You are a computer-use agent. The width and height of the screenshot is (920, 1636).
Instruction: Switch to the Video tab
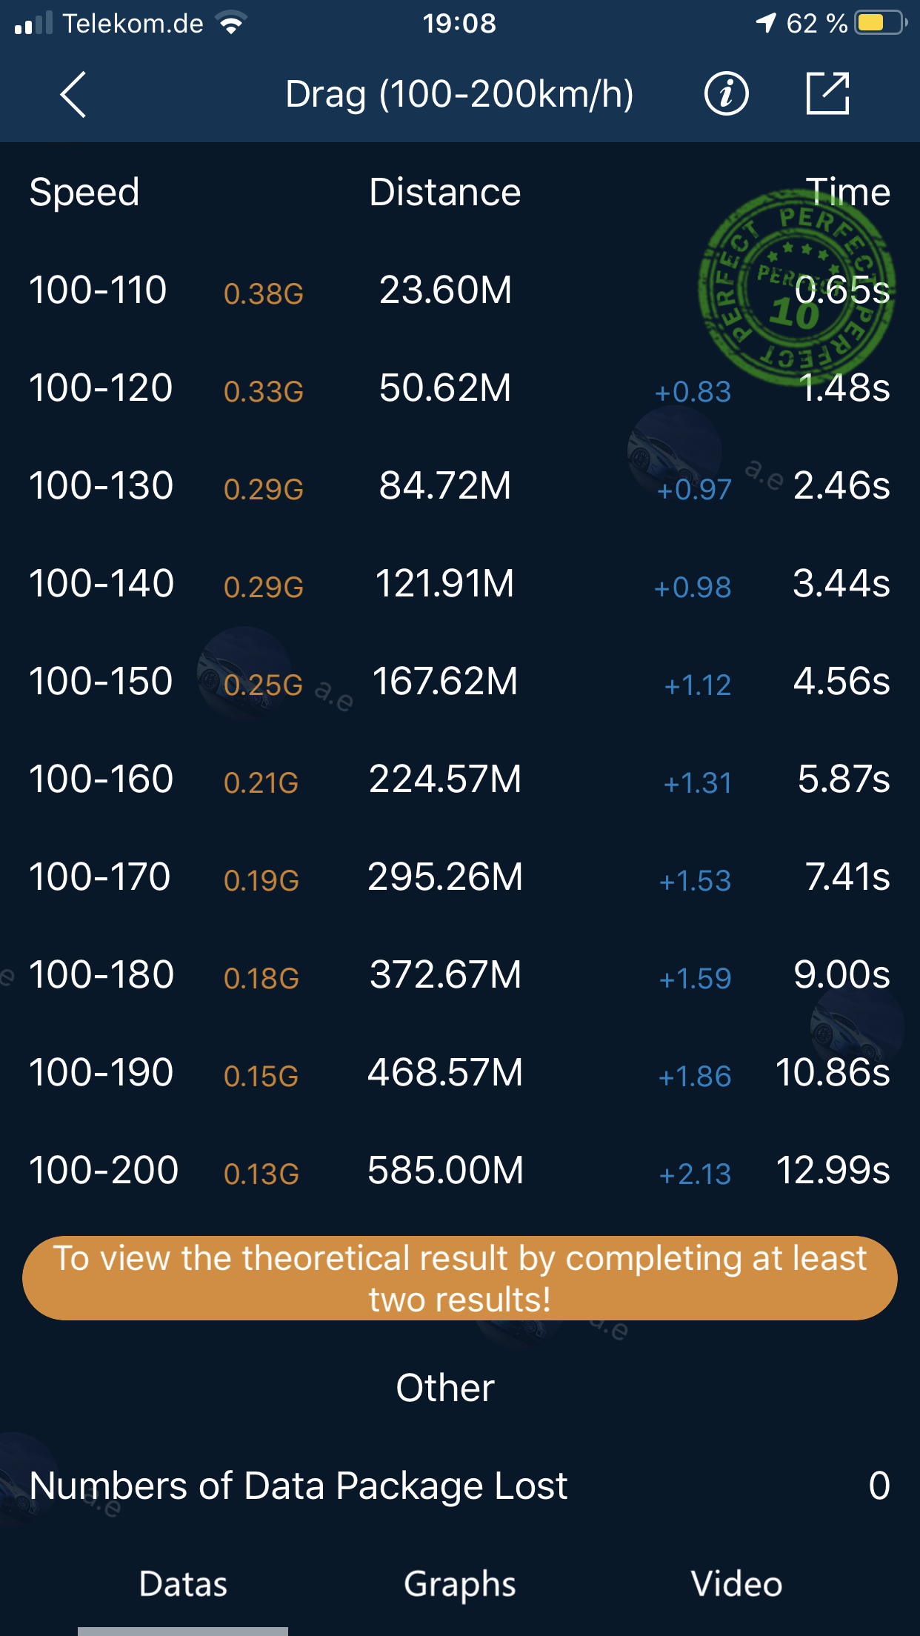(736, 1584)
